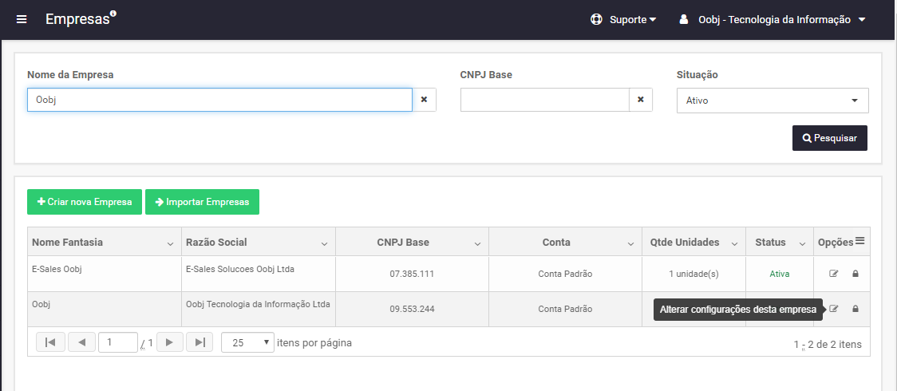Click the 07.385.111 CNPJ cell
897x391 pixels.
point(412,274)
